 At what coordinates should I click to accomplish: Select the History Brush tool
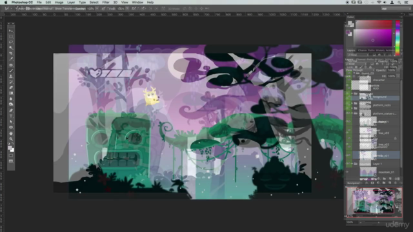[11, 82]
